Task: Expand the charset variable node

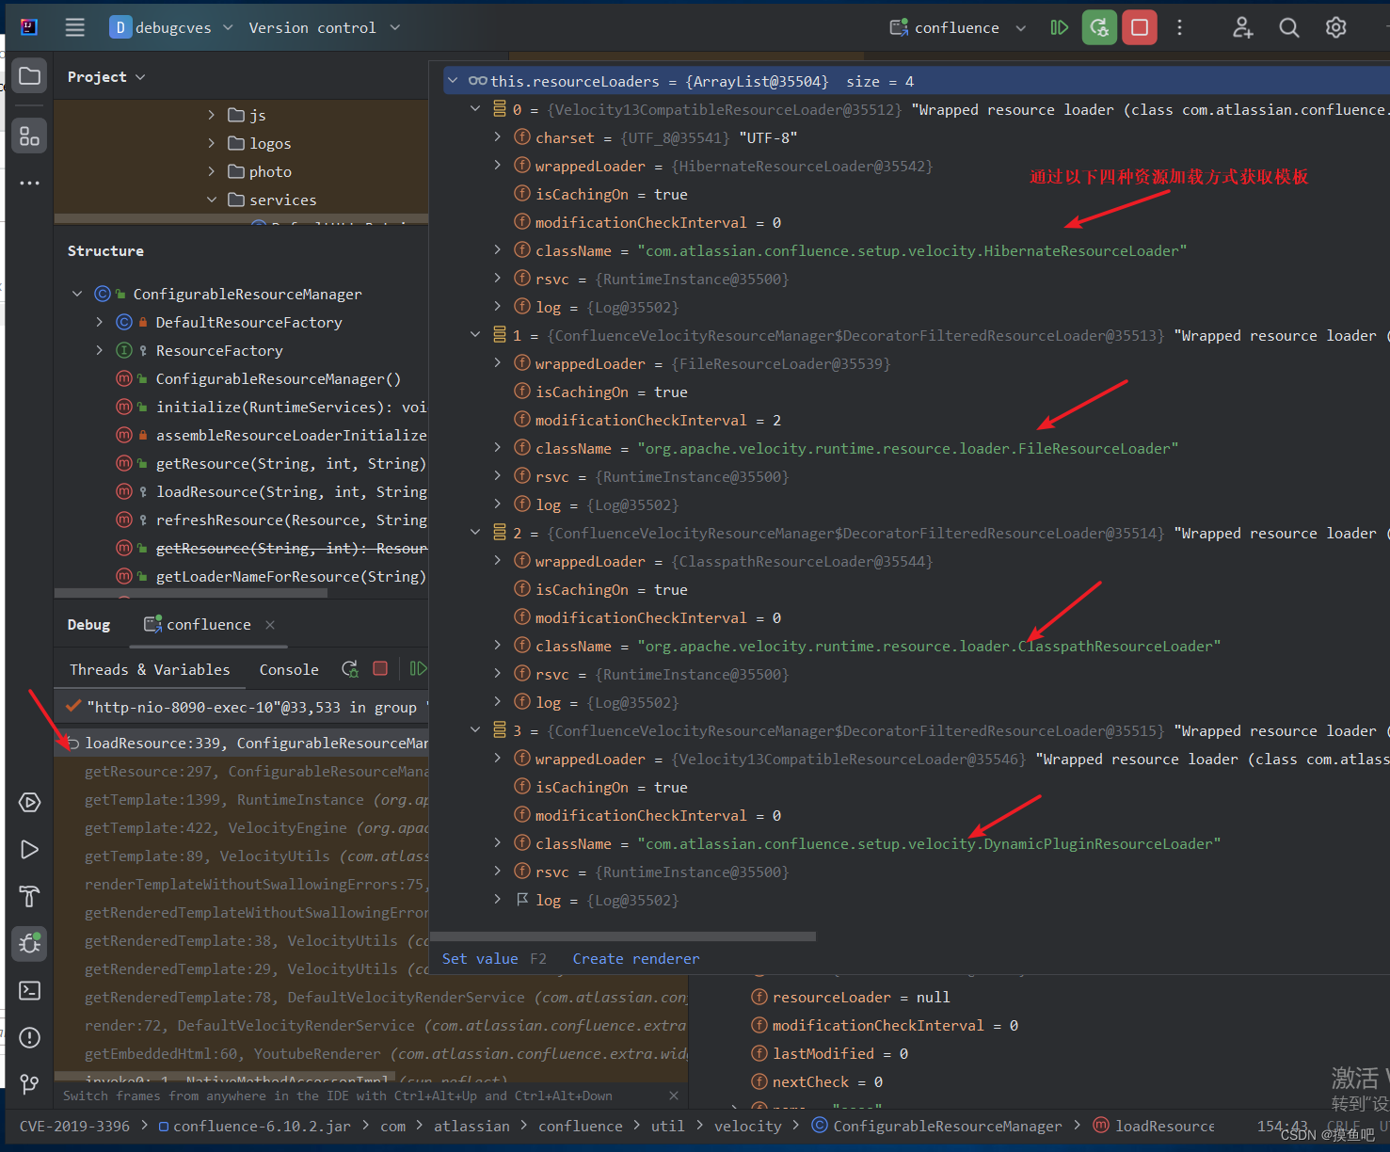Action: 497,137
